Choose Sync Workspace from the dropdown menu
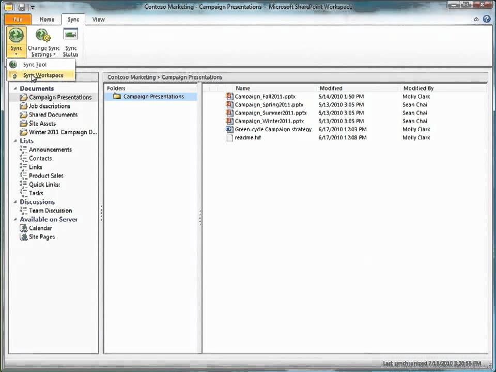This screenshot has height=372, width=496. pos(41,75)
